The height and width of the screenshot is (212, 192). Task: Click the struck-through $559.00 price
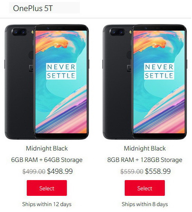[x=132, y=171]
